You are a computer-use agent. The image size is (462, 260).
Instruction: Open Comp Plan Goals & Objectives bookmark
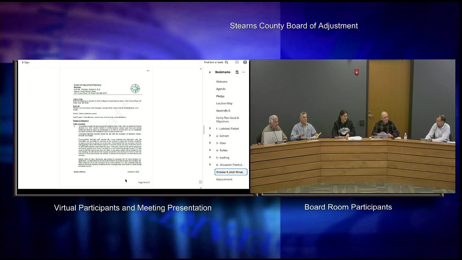228,120
